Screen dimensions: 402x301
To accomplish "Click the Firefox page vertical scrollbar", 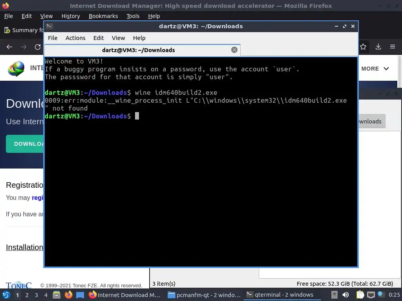I will click(x=399, y=72).
